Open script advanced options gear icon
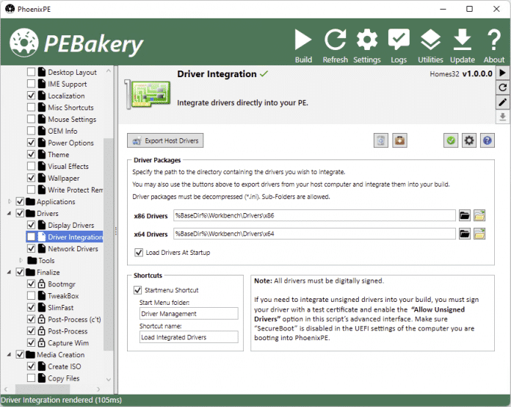This screenshot has height=407, width=511. 468,140
